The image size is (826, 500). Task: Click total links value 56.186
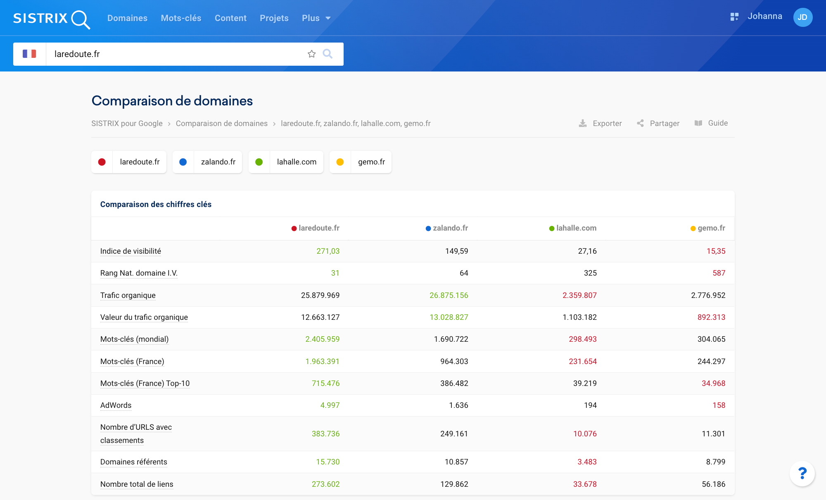(714, 484)
